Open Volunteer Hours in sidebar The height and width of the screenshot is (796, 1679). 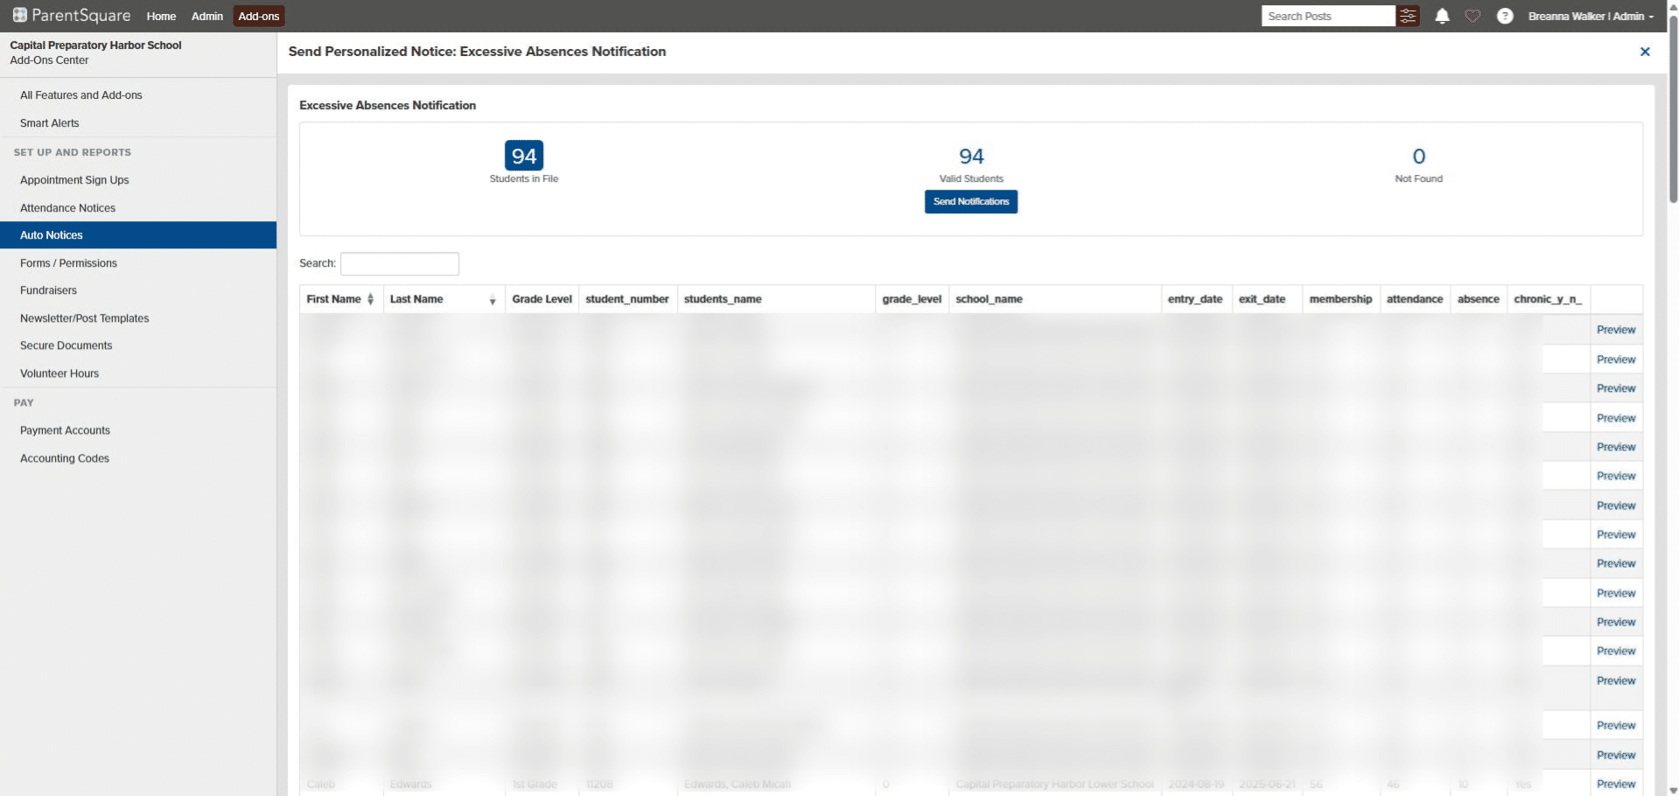[x=59, y=374]
